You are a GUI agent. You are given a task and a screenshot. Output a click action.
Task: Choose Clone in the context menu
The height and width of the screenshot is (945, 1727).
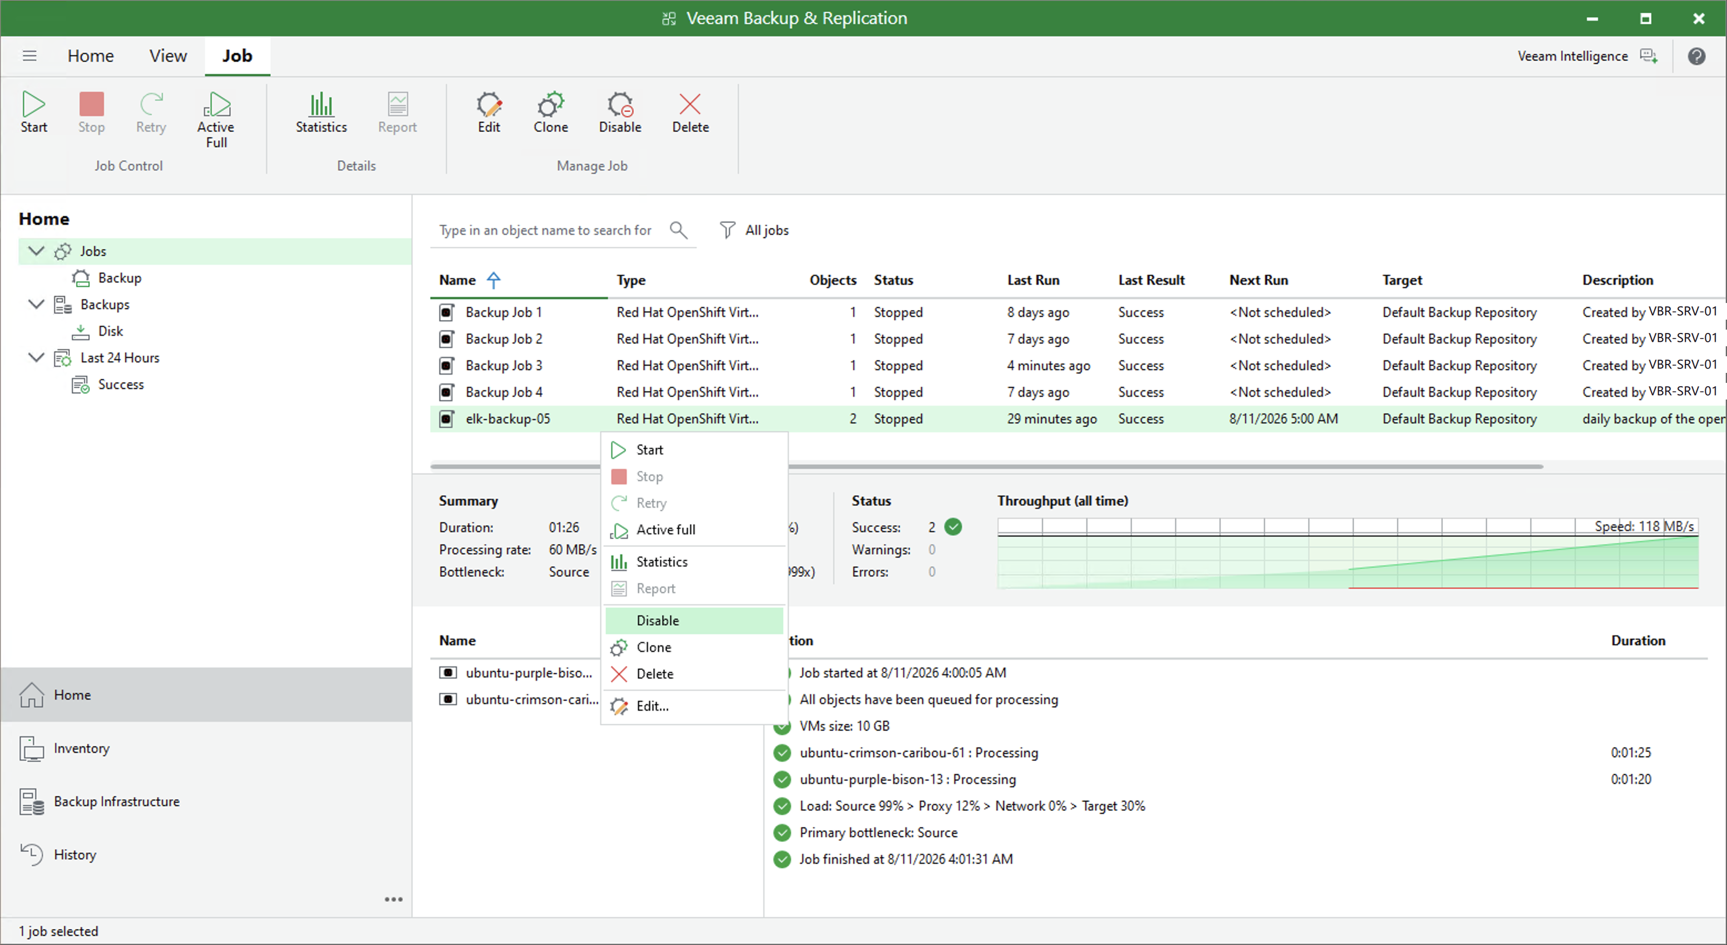tap(693, 647)
